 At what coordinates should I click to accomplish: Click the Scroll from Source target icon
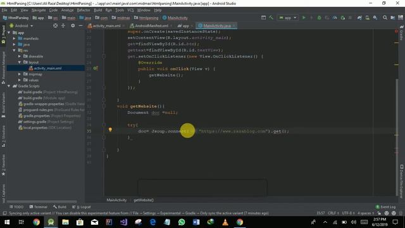click(x=55, y=25)
